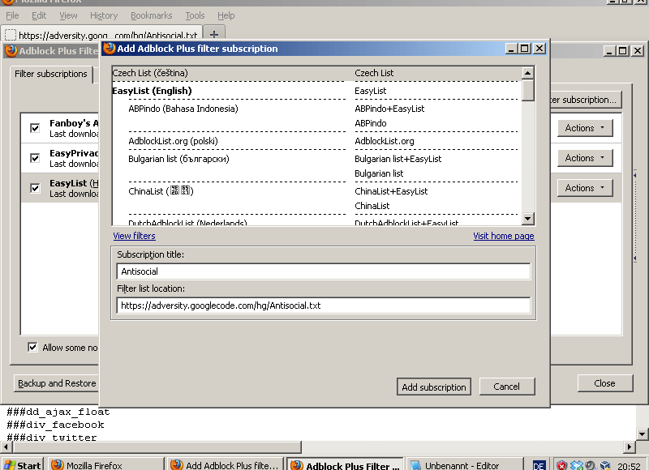This screenshot has width=649, height=470.
Task: Open Actions dropdown for Fanboy's subscription
Action: [x=584, y=128]
